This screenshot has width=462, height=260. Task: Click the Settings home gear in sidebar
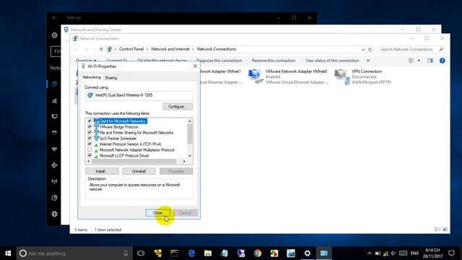pos(55,35)
